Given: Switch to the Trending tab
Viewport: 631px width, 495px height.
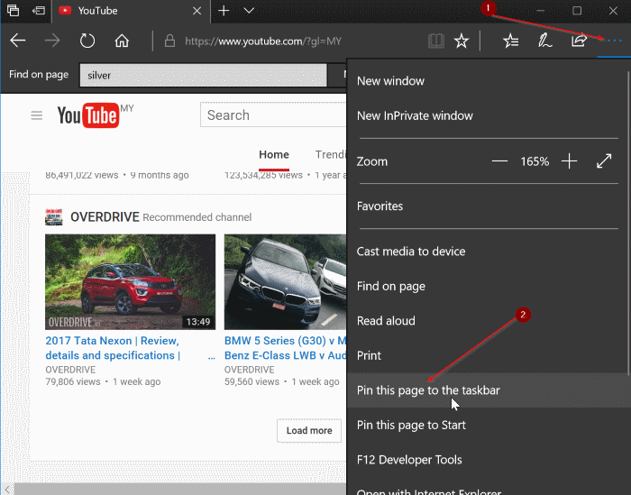Looking at the screenshot, I should point(331,154).
